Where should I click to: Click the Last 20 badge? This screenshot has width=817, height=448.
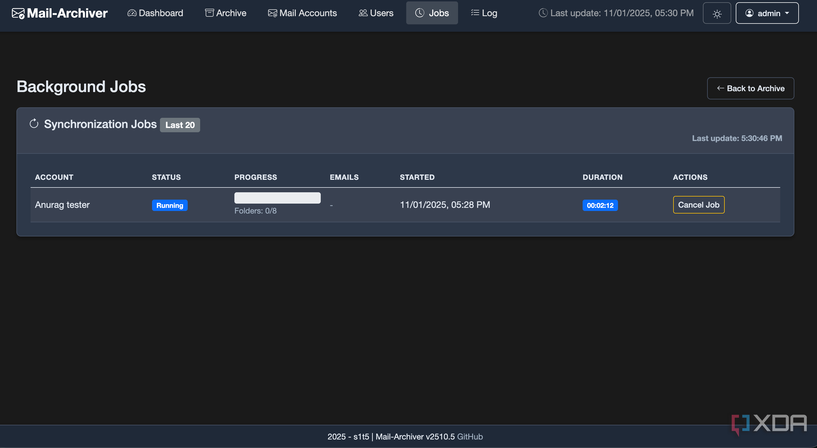pos(180,125)
